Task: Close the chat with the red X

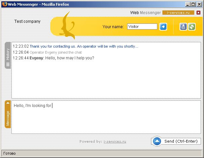Action: pyautogui.click(x=198, y=13)
